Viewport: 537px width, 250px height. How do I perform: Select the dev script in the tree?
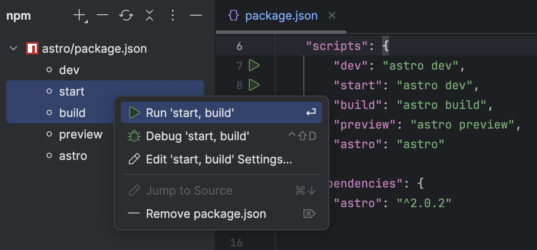pos(69,70)
